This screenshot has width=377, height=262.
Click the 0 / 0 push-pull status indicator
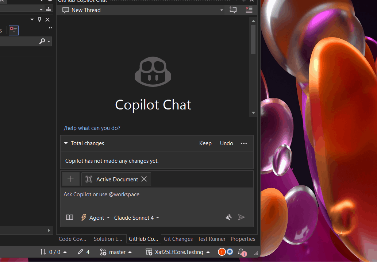pos(53,252)
